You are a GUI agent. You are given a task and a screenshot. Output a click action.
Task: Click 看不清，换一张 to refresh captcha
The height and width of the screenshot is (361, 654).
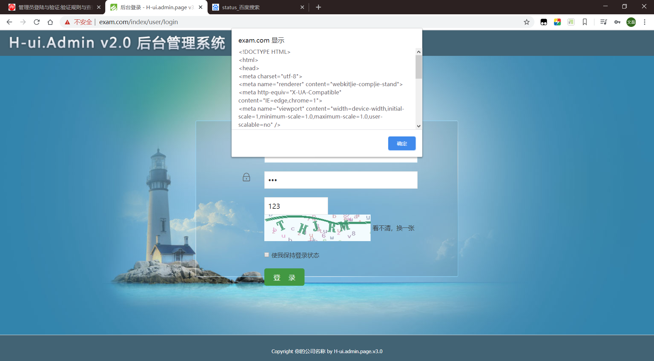pyautogui.click(x=393, y=228)
